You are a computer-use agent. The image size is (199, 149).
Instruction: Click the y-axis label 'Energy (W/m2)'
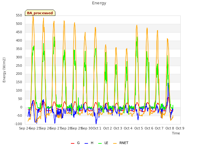[4, 70]
